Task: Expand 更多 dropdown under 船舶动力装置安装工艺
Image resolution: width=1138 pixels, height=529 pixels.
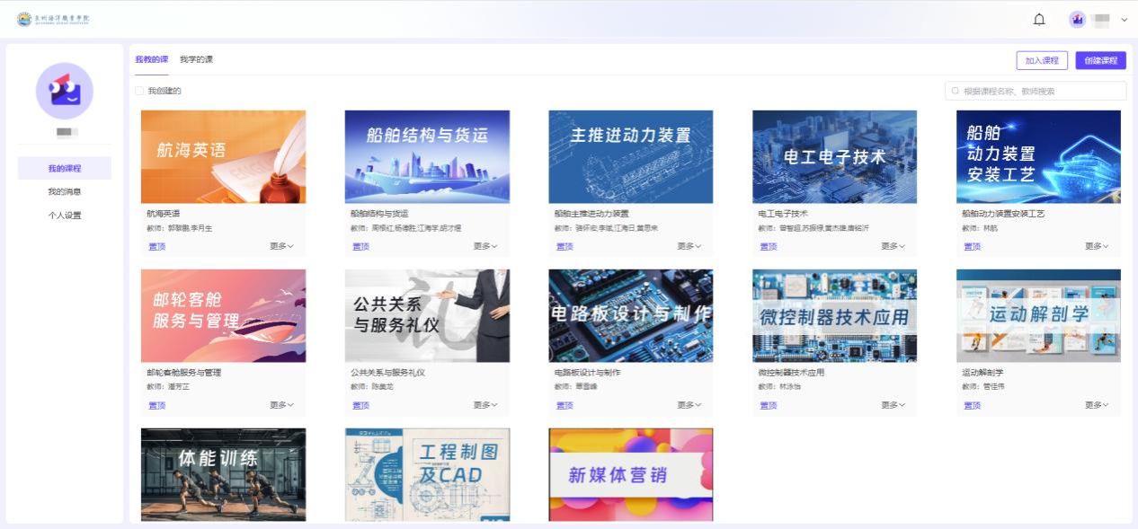Action: pos(1097,246)
